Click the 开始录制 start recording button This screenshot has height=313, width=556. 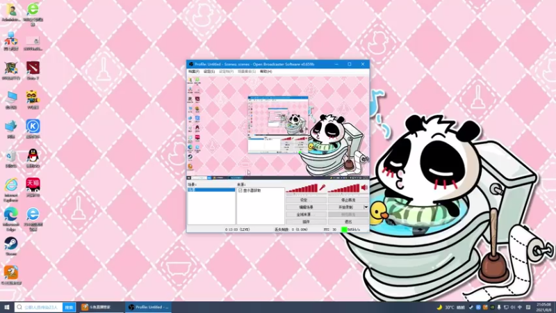(345, 207)
